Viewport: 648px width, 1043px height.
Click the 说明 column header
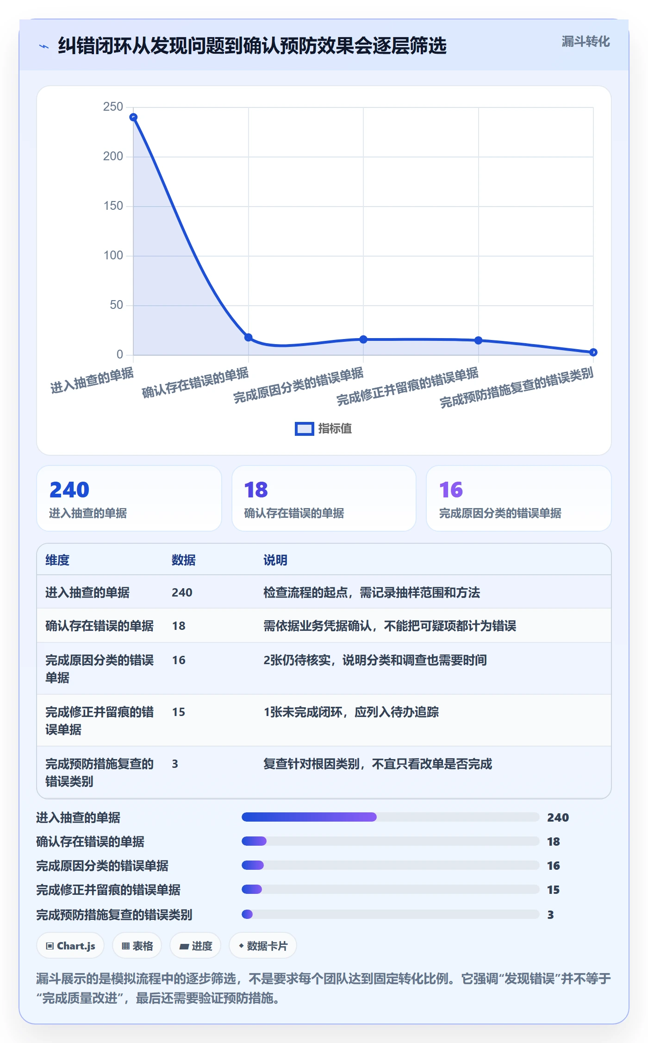pyautogui.click(x=275, y=560)
